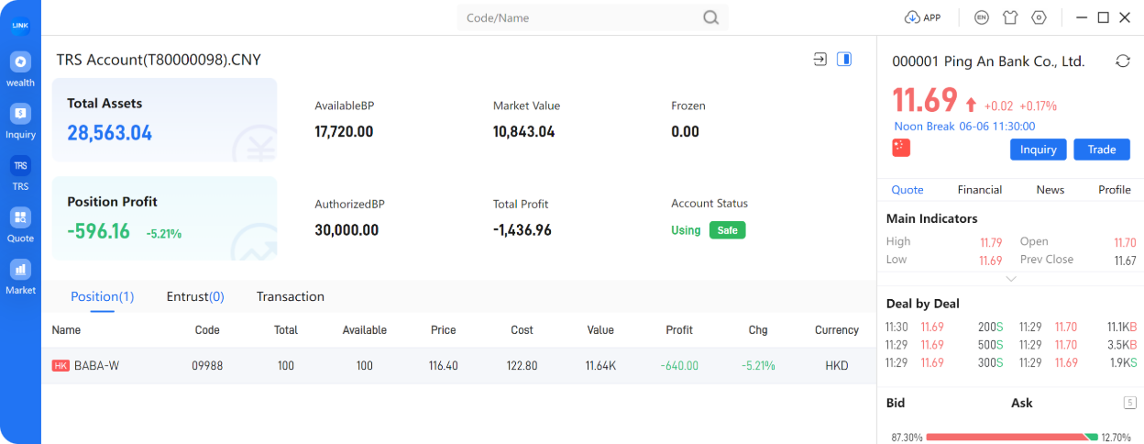Switch language with the EN icon
This screenshot has width=1144, height=444.
982,17
